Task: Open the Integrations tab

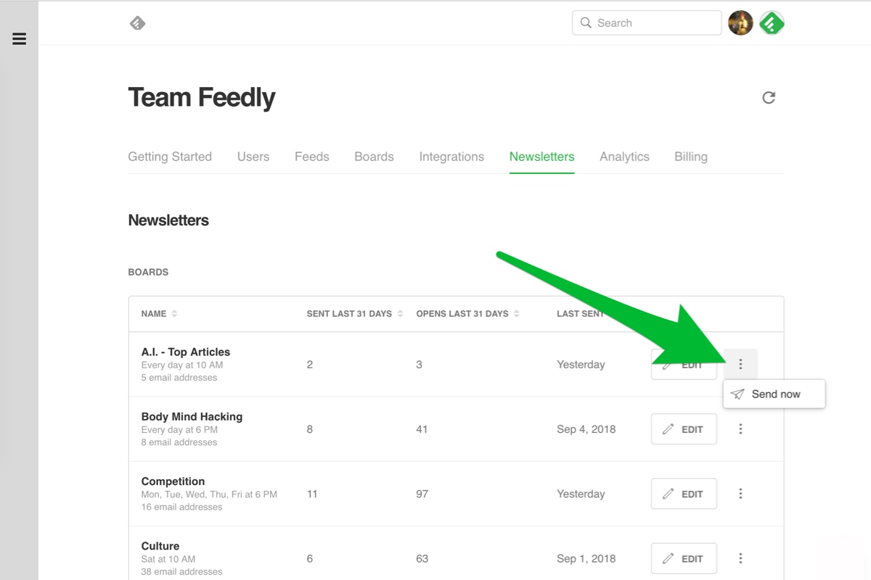Action: pyautogui.click(x=451, y=157)
